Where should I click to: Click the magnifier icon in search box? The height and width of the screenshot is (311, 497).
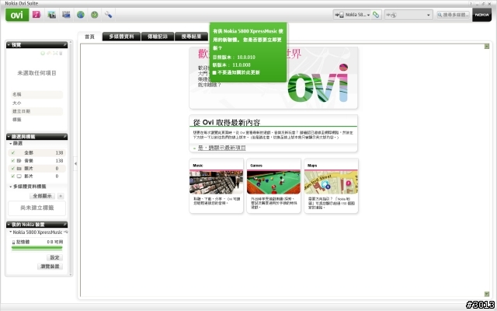[x=440, y=15]
